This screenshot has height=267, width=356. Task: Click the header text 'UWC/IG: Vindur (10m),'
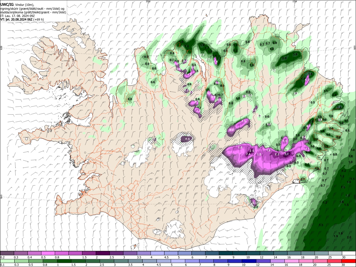(17, 5)
